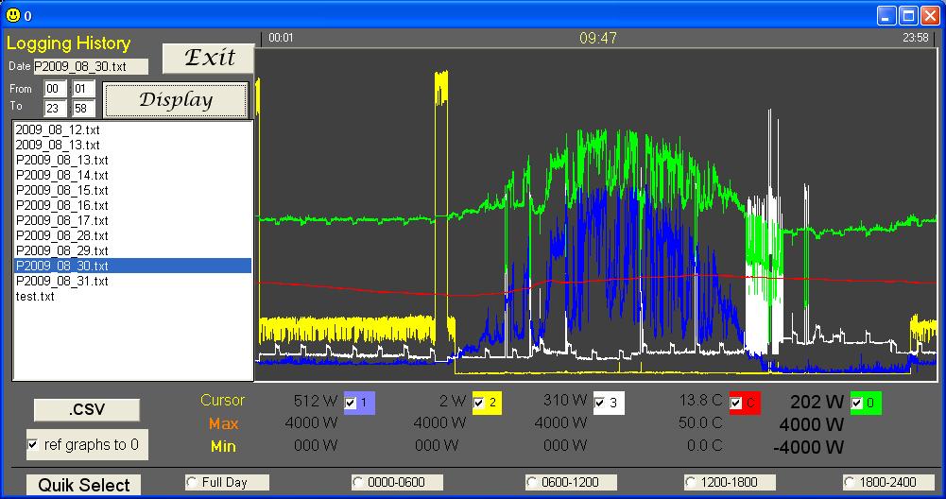Toggle channel 2 yellow graph checkbox
Image resolution: width=946 pixels, height=499 pixels.
(x=480, y=403)
